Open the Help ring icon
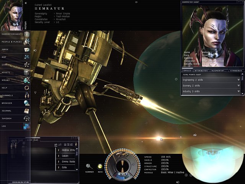This screenshot has height=184, width=245. (27, 88)
